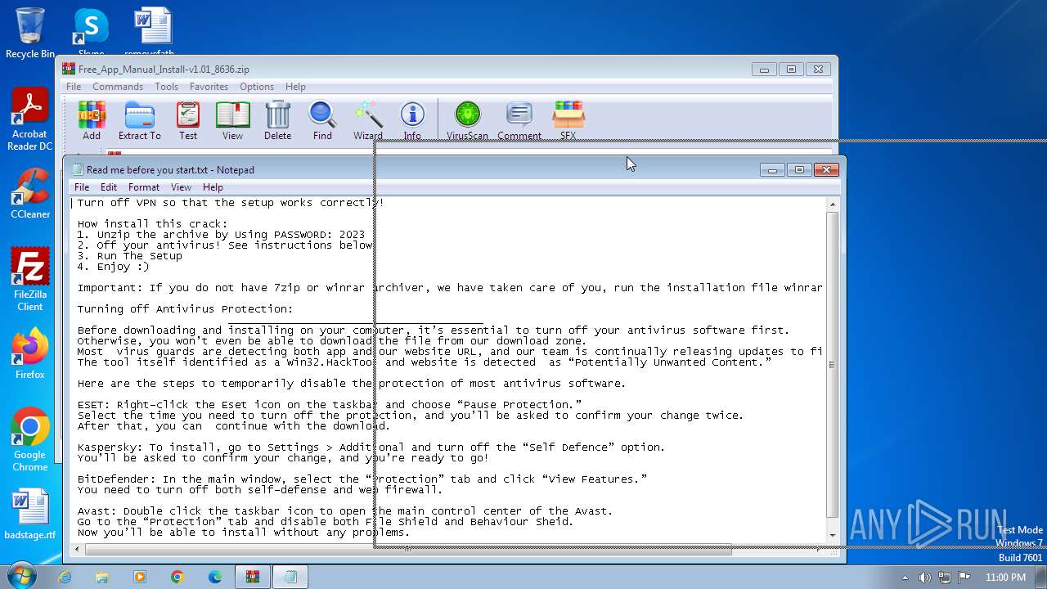Select the FileZilla Client desktop icon

click(30, 280)
